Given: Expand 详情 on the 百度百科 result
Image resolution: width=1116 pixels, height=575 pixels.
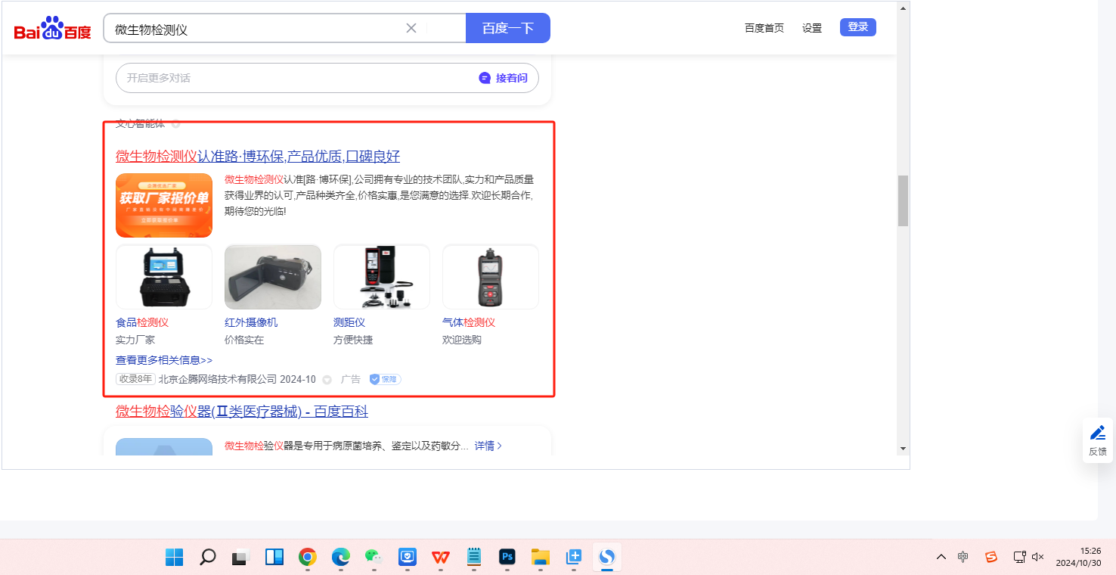Looking at the screenshot, I should coord(488,446).
